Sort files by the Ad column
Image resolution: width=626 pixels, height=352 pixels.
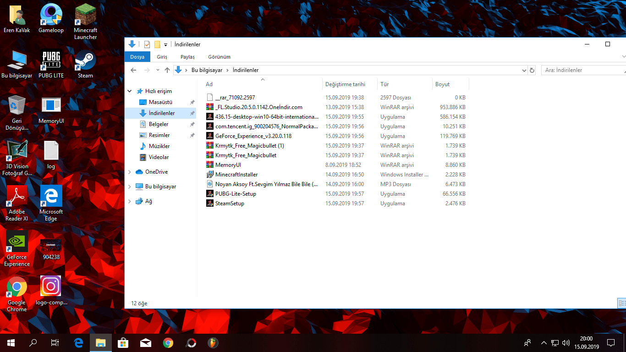coord(263,84)
